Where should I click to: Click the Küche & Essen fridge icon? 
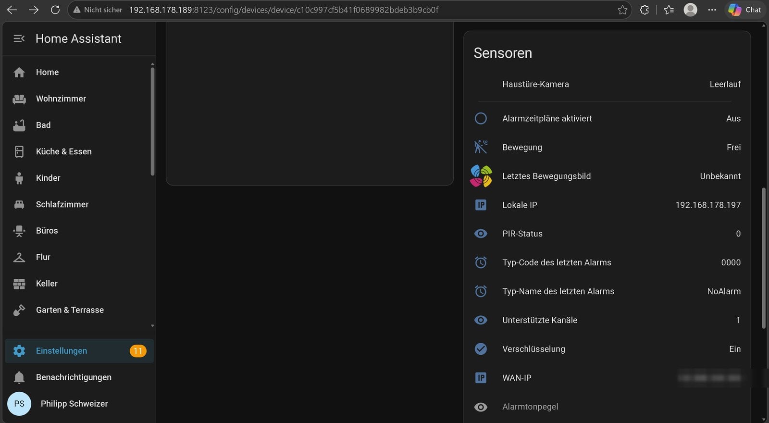(x=19, y=151)
